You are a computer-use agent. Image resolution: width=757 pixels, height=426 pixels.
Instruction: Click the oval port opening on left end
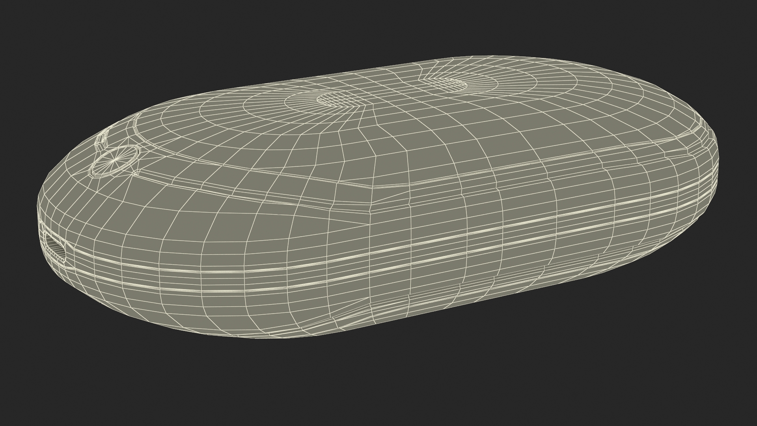(55, 248)
